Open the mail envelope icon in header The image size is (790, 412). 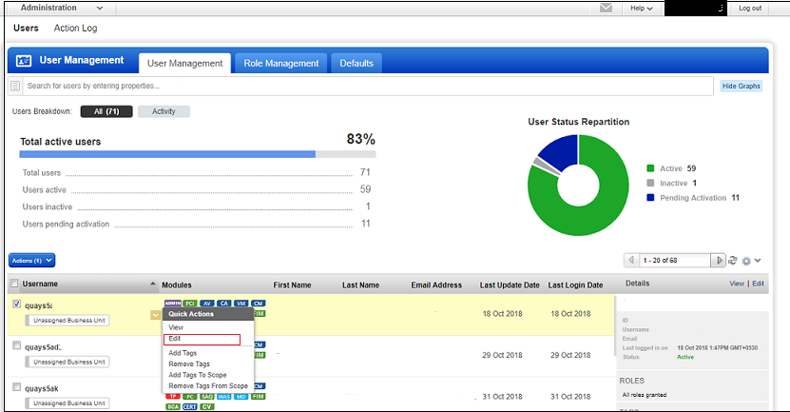607,8
